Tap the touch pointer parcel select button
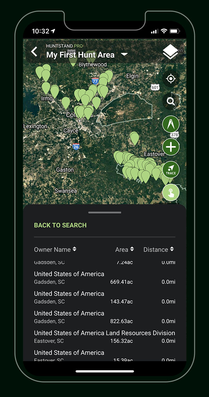The image size is (209, 397). 171,192
